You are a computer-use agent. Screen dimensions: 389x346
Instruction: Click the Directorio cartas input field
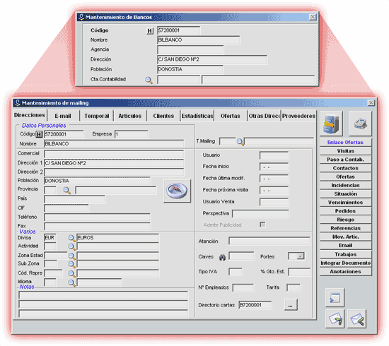click(x=255, y=305)
